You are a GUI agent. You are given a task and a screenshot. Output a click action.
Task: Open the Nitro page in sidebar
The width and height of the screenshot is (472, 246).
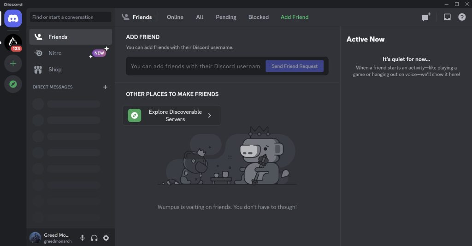coord(71,53)
